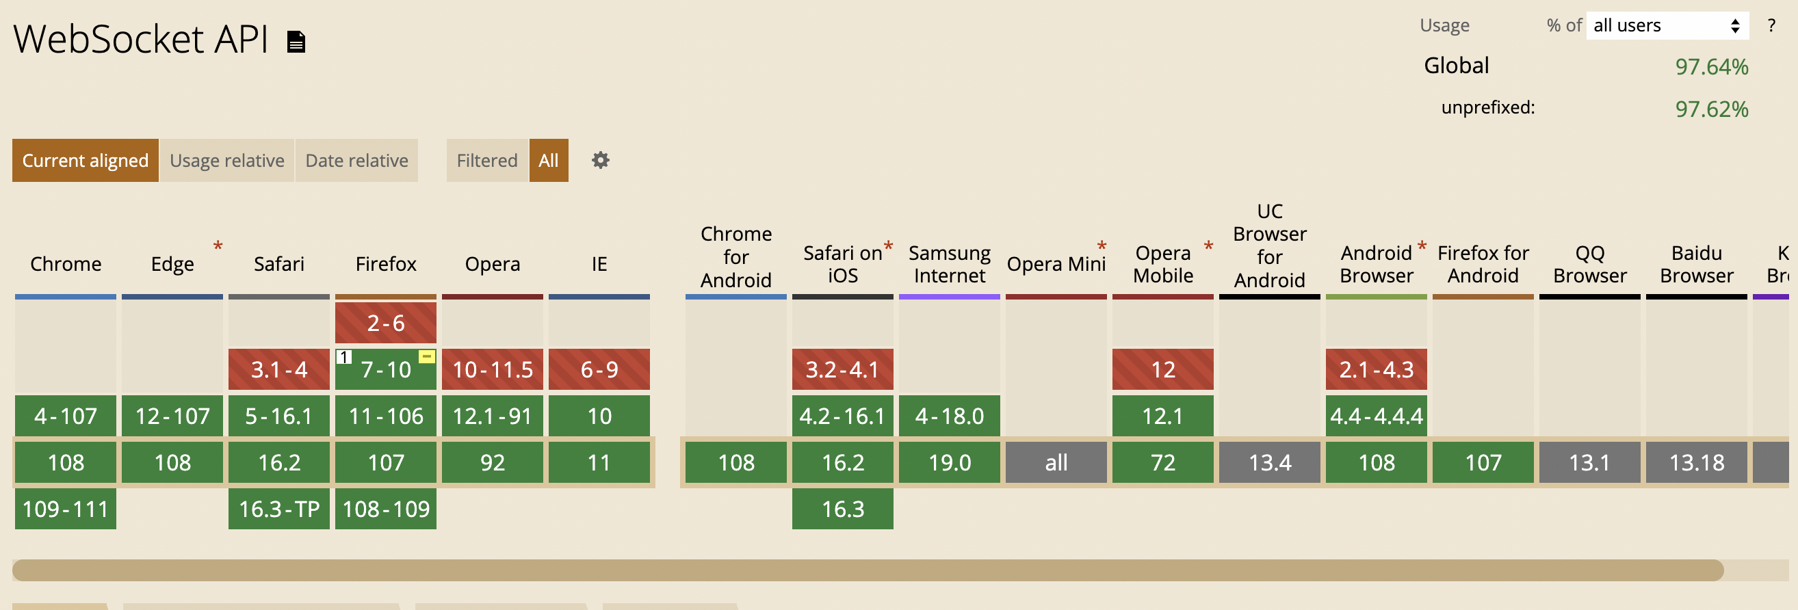Click the Opera Mini all cell
This screenshot has height=610, width=1798.
pyautogui.click(x=1056, y=462)
